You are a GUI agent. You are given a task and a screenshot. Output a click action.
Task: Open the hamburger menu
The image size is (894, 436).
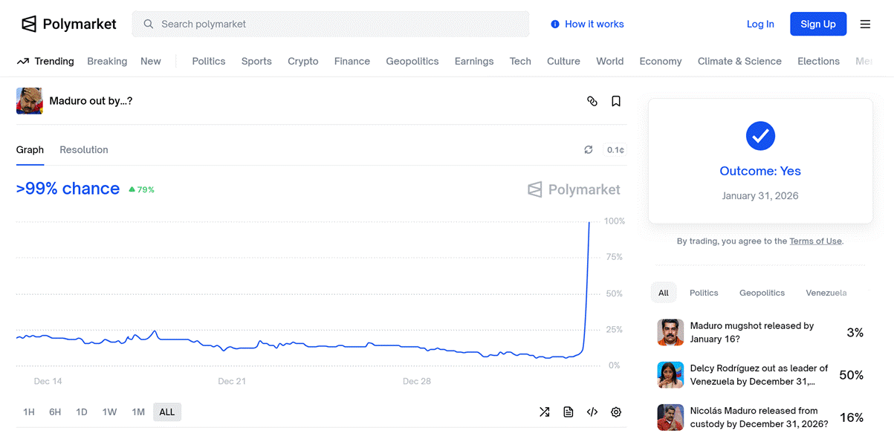pos(865,24)
